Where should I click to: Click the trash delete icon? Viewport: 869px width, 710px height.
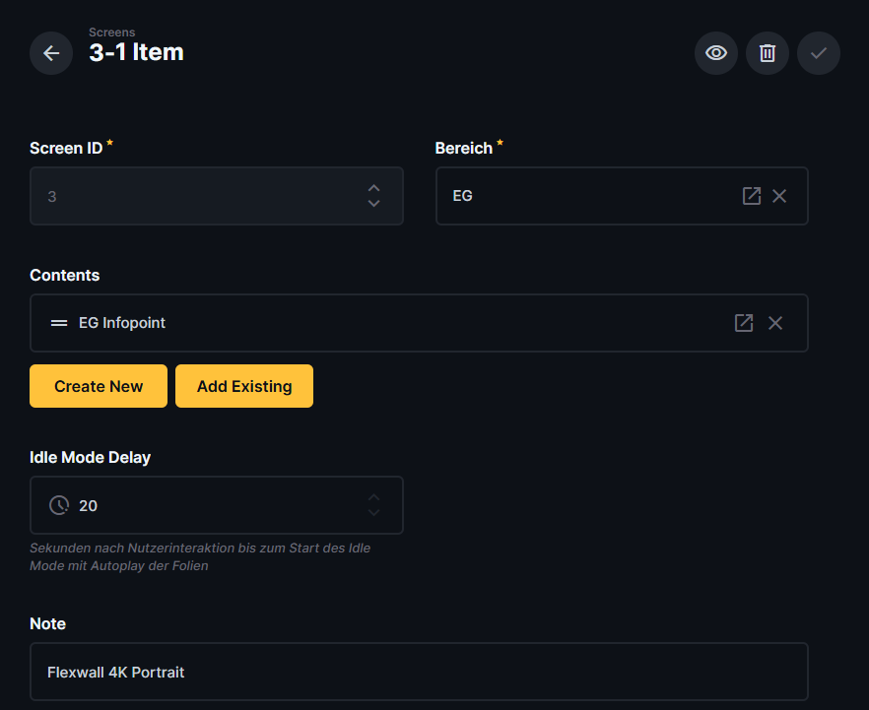click(768, 53)
